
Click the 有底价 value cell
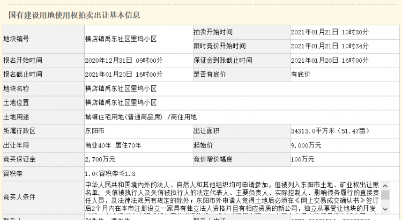[300, 74]
